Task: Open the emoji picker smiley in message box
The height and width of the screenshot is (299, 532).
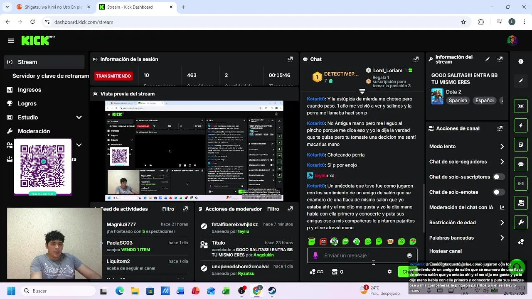Action: 409,255
